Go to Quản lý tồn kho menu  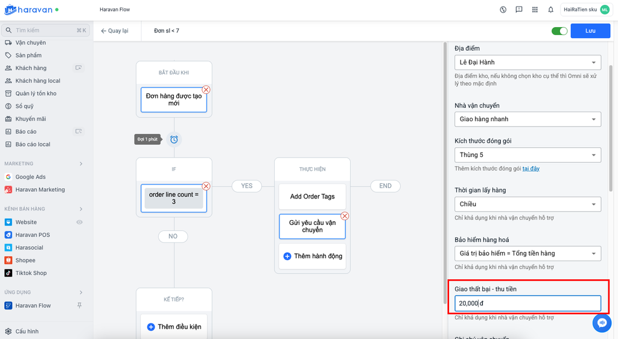tap(36, 93)
